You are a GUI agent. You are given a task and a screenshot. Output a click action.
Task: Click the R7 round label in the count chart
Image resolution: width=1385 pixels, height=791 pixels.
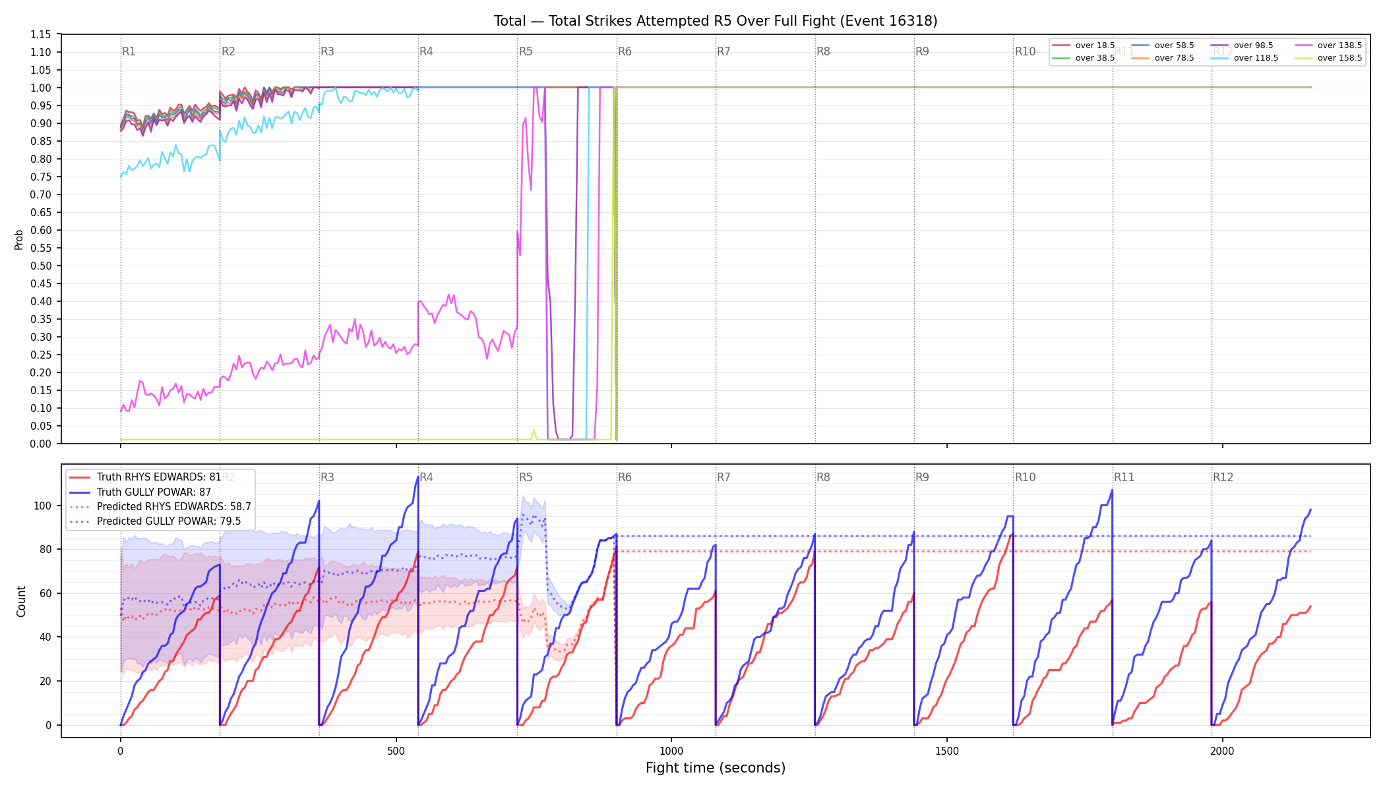(x=723, y=477)
